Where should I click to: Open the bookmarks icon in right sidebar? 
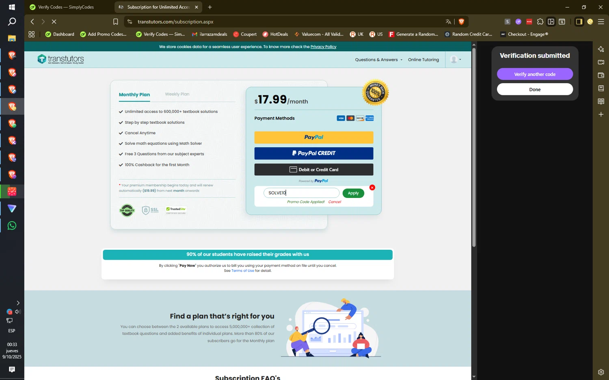click(x=601, y=88)
